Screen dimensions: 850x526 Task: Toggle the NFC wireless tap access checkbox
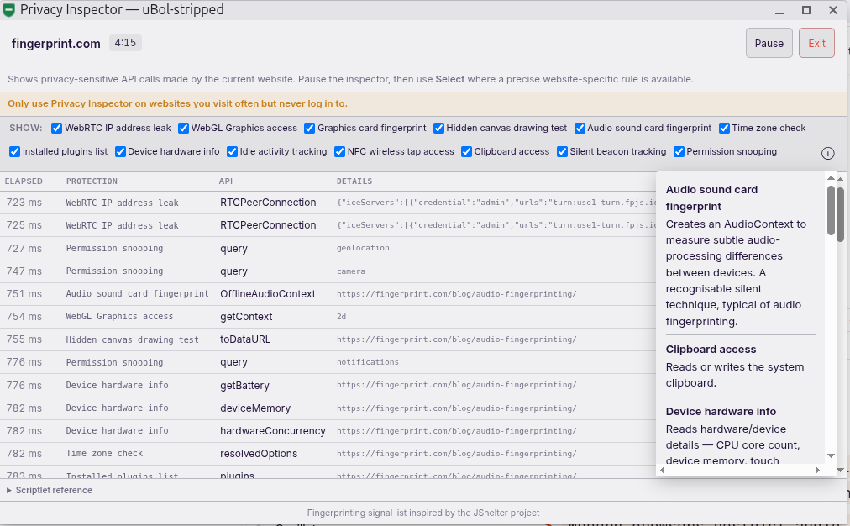tap(340, 152)
